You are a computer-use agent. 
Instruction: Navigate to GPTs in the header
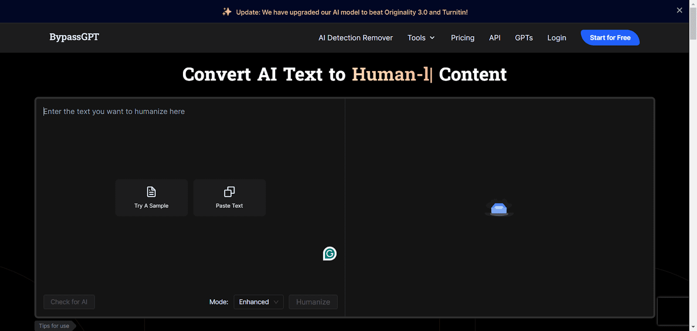point(524,38)
